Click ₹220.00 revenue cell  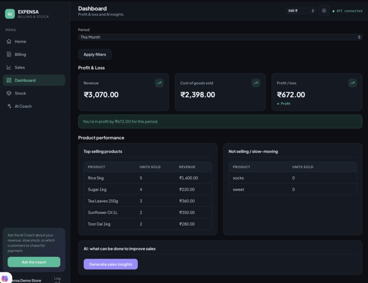click(187, 189)
